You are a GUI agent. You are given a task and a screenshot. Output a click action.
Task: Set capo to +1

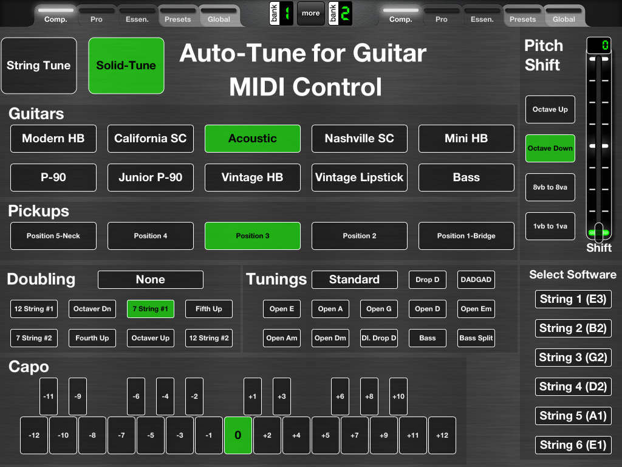(x=253, y=396)
